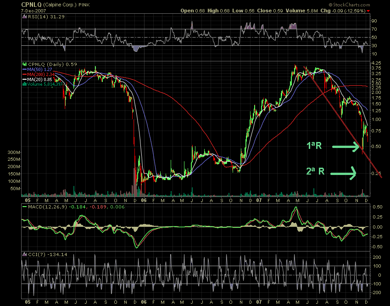This screenshot has width=390, height=306.
Task: Click the RSI scale value "70"
Action: click(x=374, y=29)
